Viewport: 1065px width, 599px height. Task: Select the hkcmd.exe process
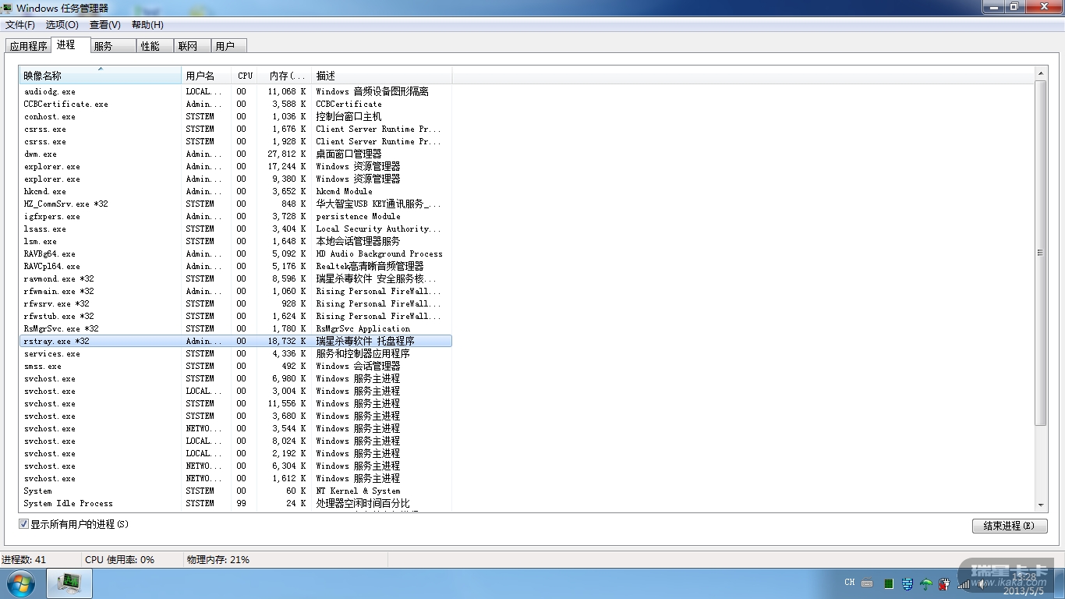click(235, 191)
